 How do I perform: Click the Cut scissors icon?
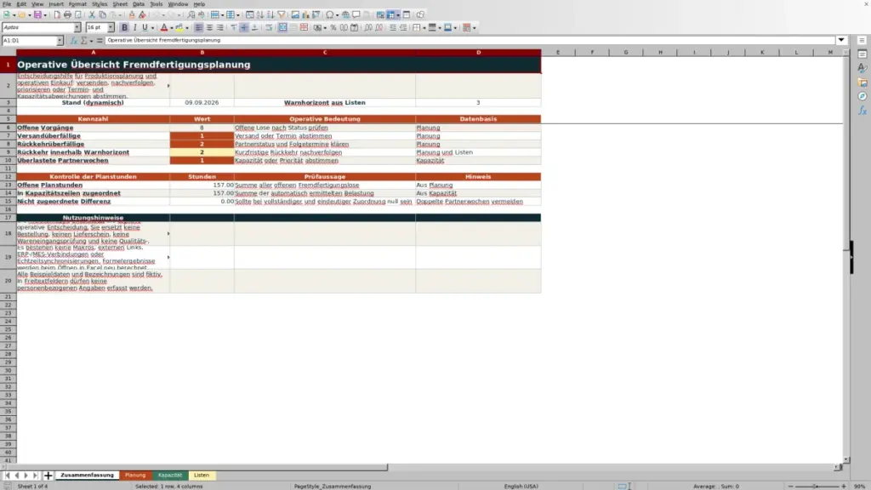click(x=92, y=15)
